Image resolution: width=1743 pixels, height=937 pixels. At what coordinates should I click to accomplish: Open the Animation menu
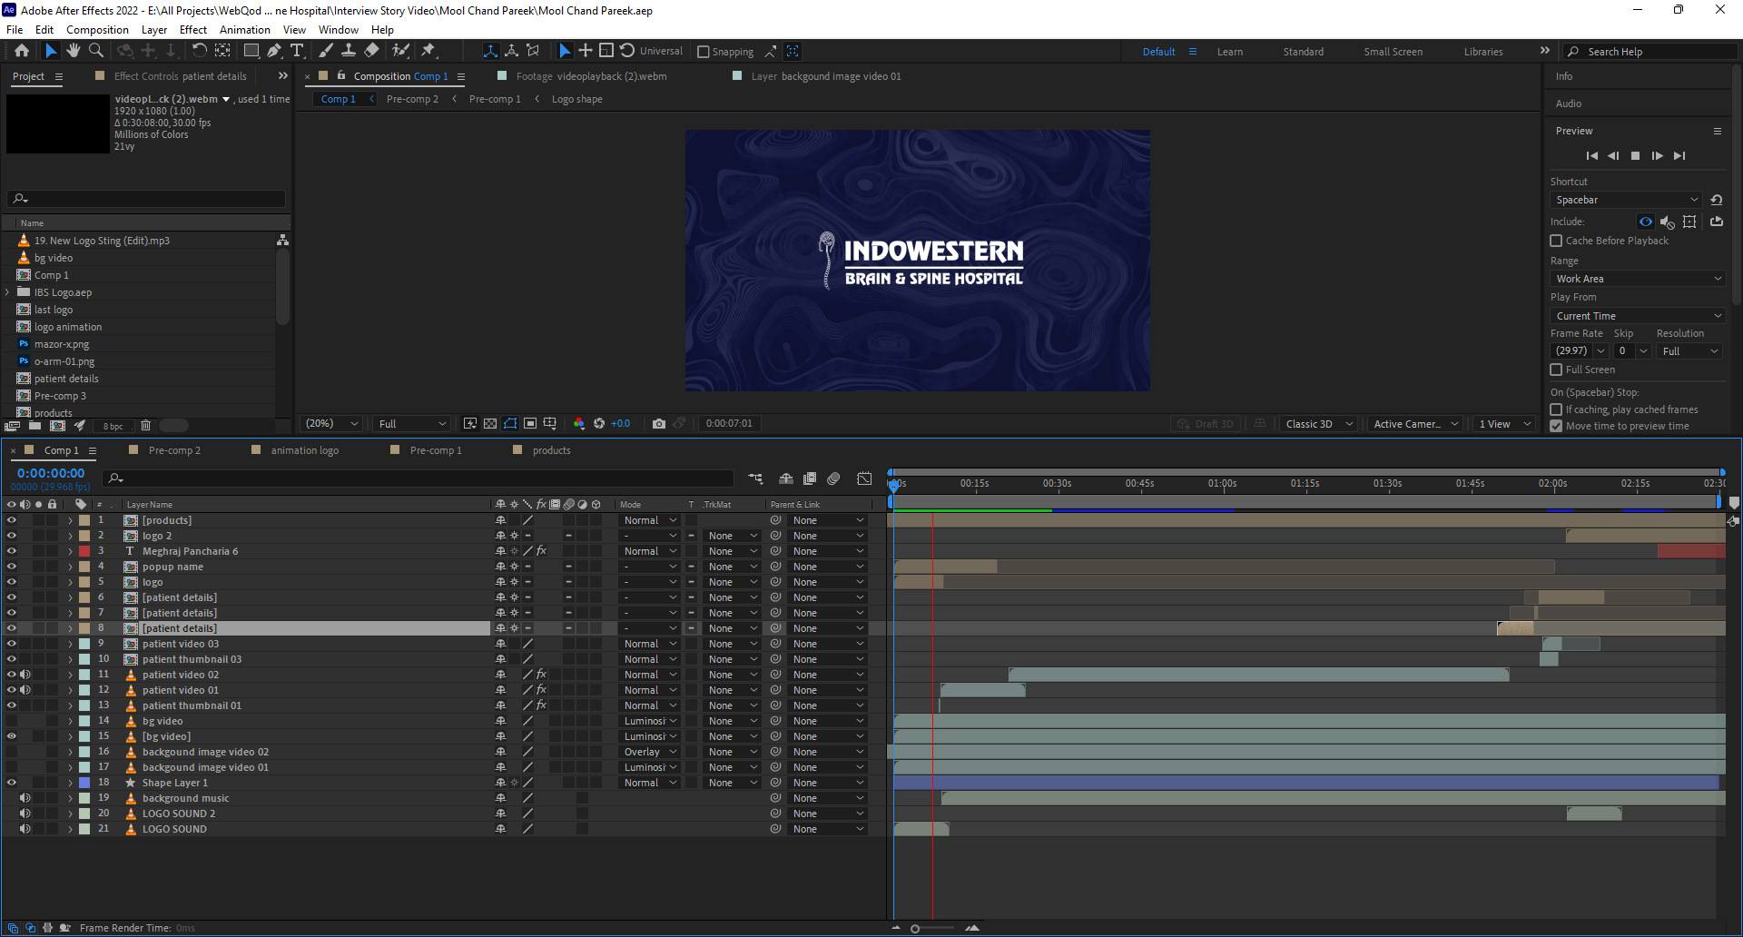coord(244,30)
